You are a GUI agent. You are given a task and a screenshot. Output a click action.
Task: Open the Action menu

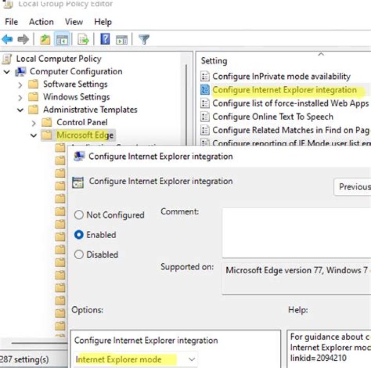[x=41, y=22]
